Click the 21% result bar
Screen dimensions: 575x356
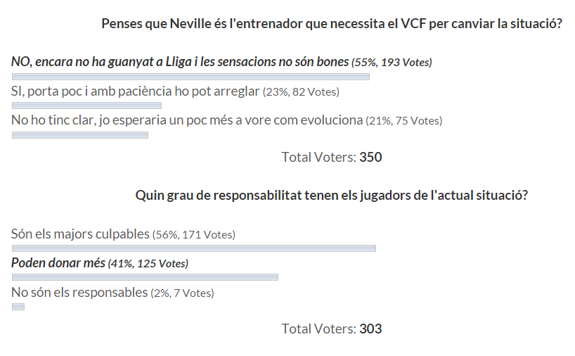(x=80, y=135)
